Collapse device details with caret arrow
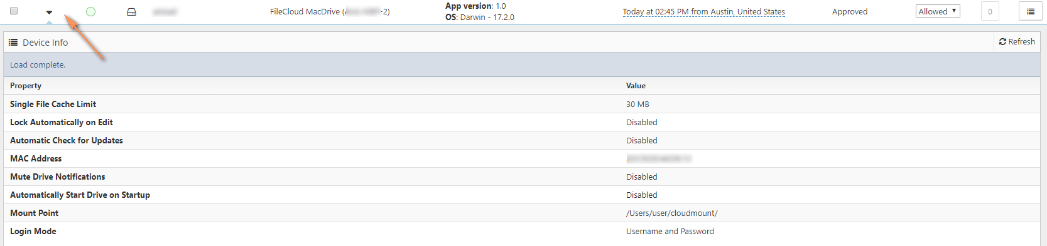1047x246 pixels. point(49,13)
